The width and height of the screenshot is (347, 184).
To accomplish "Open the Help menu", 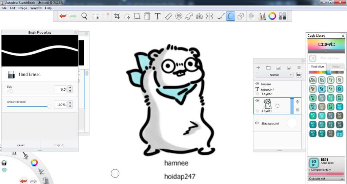I will [48, 8].
